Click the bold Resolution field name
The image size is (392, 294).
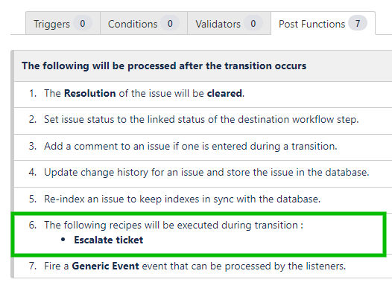89,93
